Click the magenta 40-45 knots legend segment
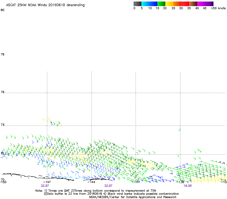The width and height of the screenshot is (227, 199). click(201, 4)
